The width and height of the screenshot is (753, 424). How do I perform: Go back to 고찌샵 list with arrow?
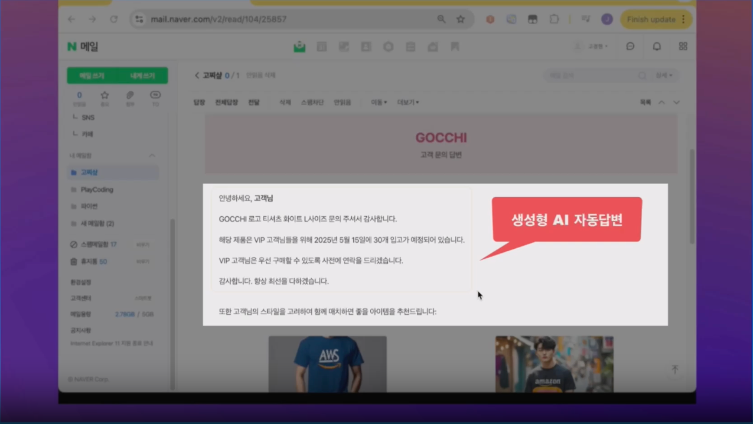click(197, 76)
